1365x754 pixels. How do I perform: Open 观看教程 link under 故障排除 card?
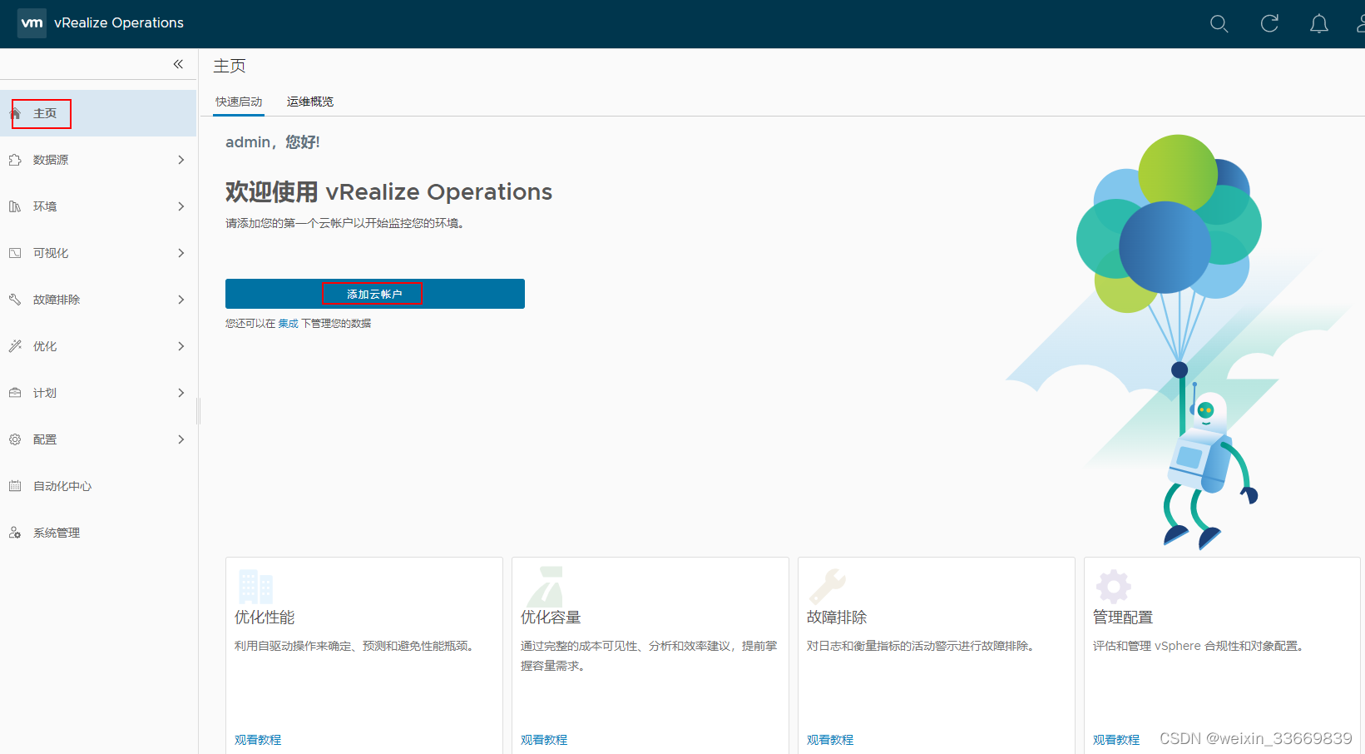(x=830, y=740)
